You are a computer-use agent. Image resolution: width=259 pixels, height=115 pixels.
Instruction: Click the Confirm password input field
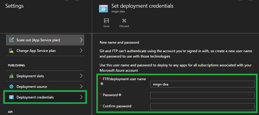pos(202,107)
